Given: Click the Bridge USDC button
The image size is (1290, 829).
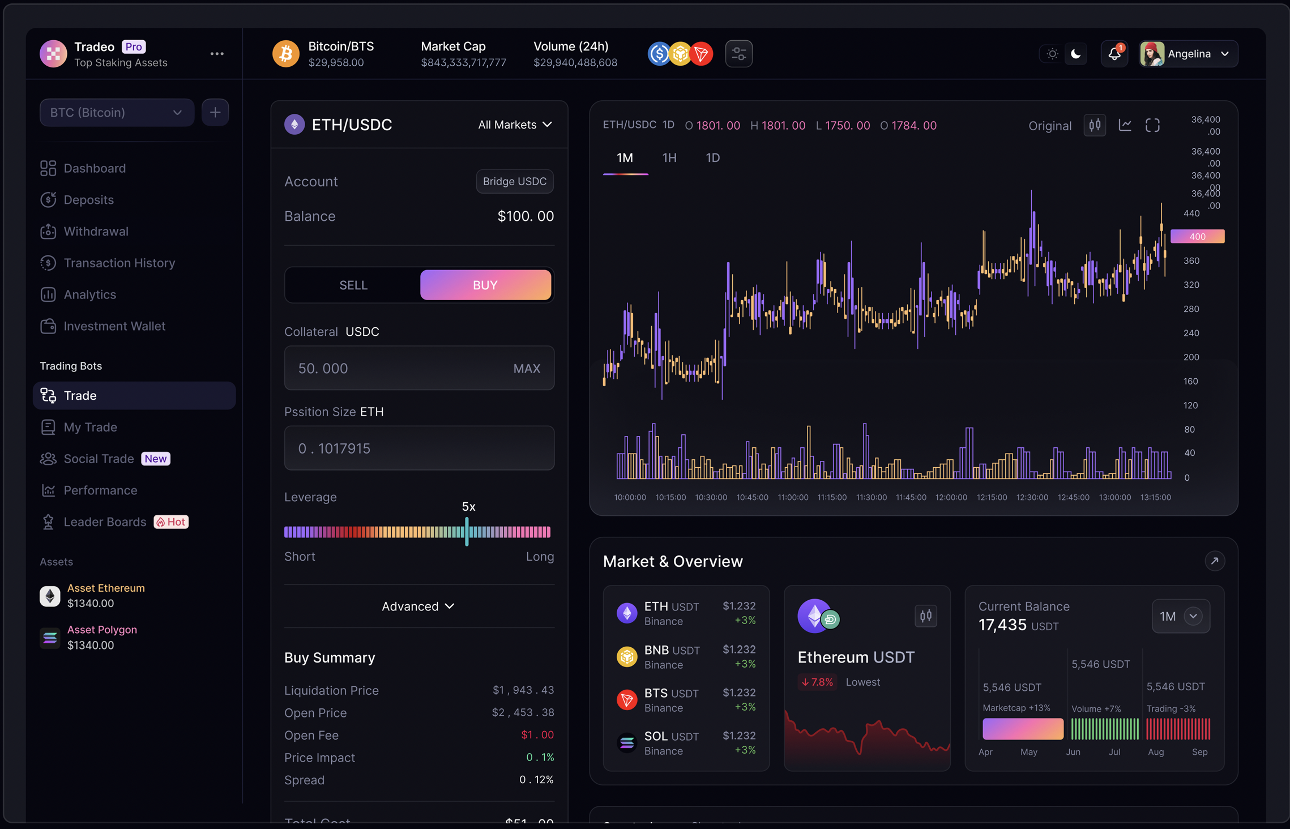Looking at the screenshot, I should [x=514, y=181].
